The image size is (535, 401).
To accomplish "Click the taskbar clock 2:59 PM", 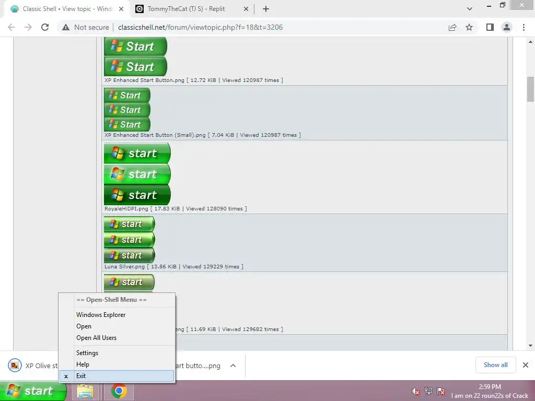I will [490, 387].
